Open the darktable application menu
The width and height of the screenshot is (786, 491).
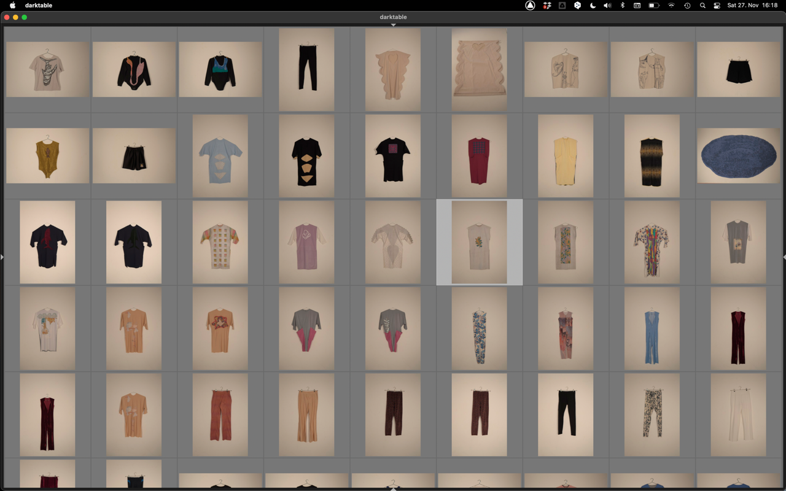pyautogui.click(x=39, y=6)
